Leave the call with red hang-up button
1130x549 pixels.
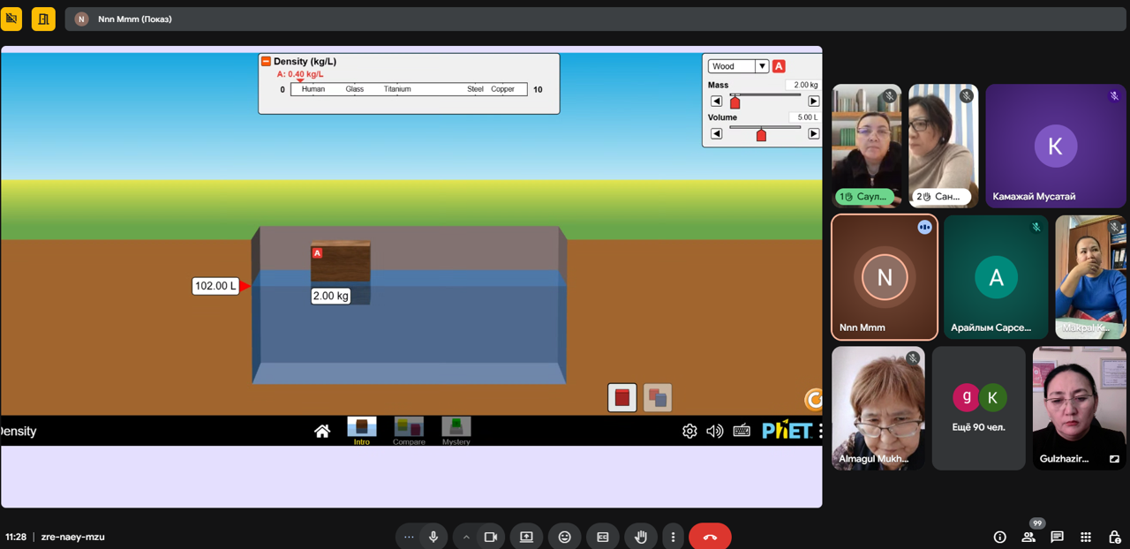[x=710, y=537]
